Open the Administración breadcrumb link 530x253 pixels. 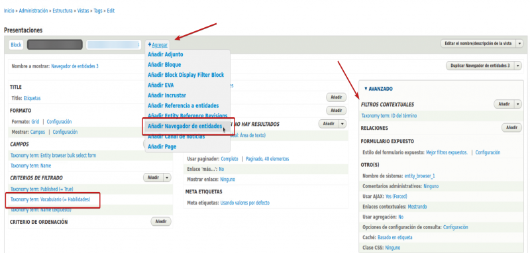pyautogui.click(x=34, y=11)
